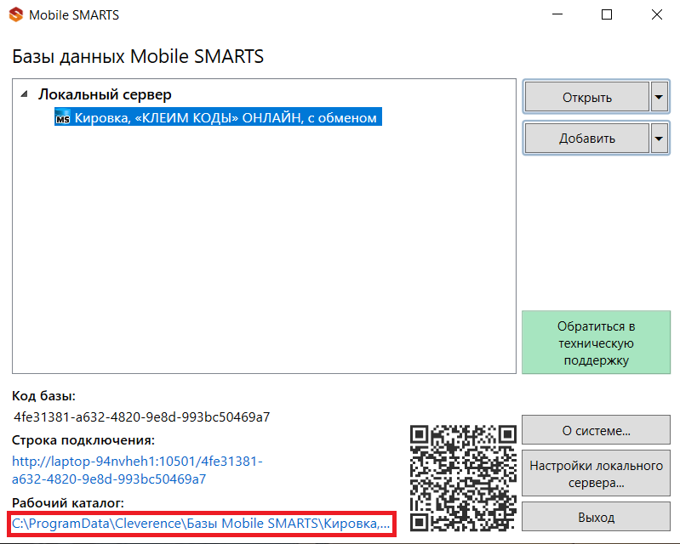
Task: Select database Кировка, «КЛЕИМ КОДЫ» ОНЛАЙН
Action: (x=218, y=117)
